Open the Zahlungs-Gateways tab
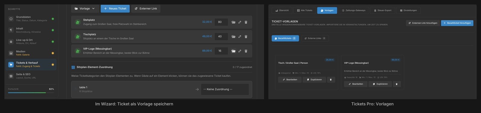This screenshot has height=113, width=481. pos(354,10)
